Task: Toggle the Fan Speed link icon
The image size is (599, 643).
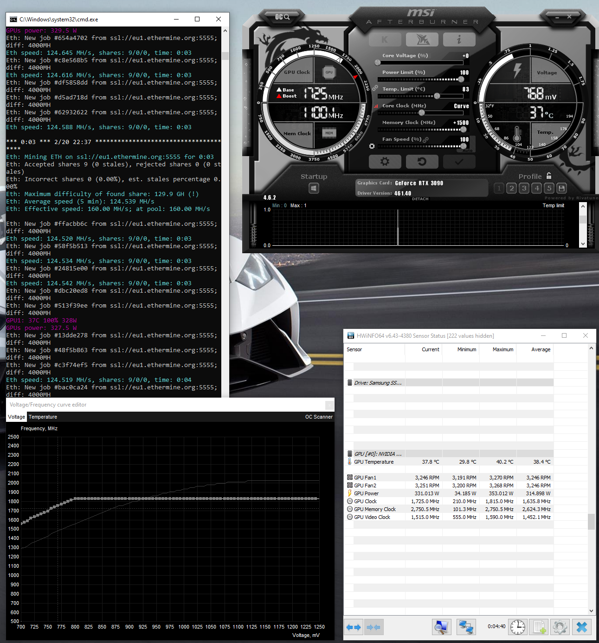Action: click(425, 139)
